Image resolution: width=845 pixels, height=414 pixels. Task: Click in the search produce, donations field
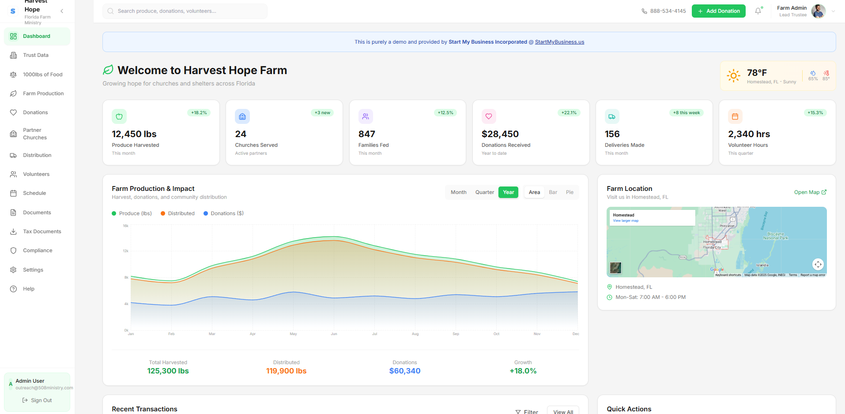click(185, 11)
